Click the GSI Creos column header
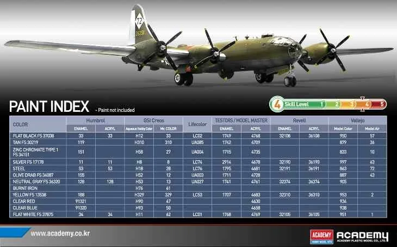Viewport: 397px width, 247px height. [x=153, y=120]
